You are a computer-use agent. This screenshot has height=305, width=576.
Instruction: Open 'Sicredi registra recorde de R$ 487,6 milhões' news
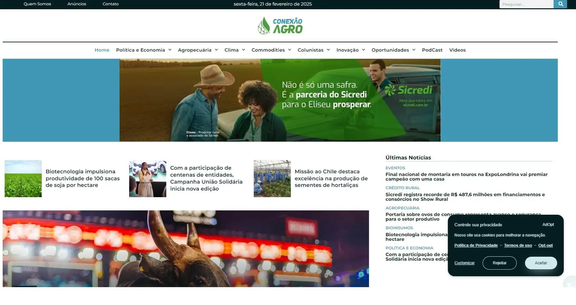pyautogui.click(x=465, y=197)
